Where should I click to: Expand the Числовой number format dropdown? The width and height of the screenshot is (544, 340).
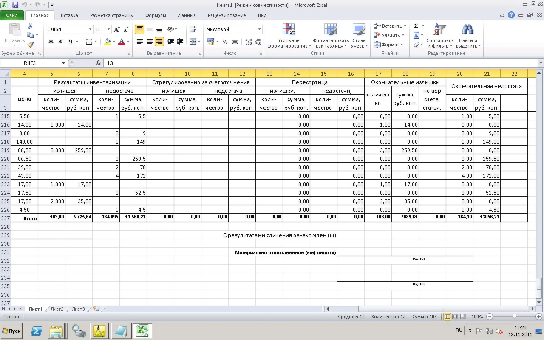(259, 29)
